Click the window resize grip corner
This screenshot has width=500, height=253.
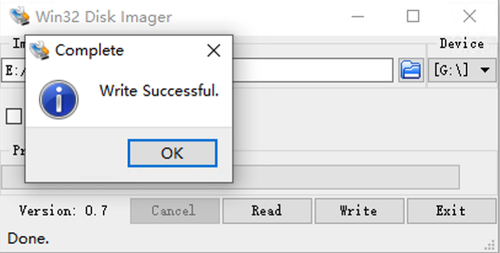491,244
